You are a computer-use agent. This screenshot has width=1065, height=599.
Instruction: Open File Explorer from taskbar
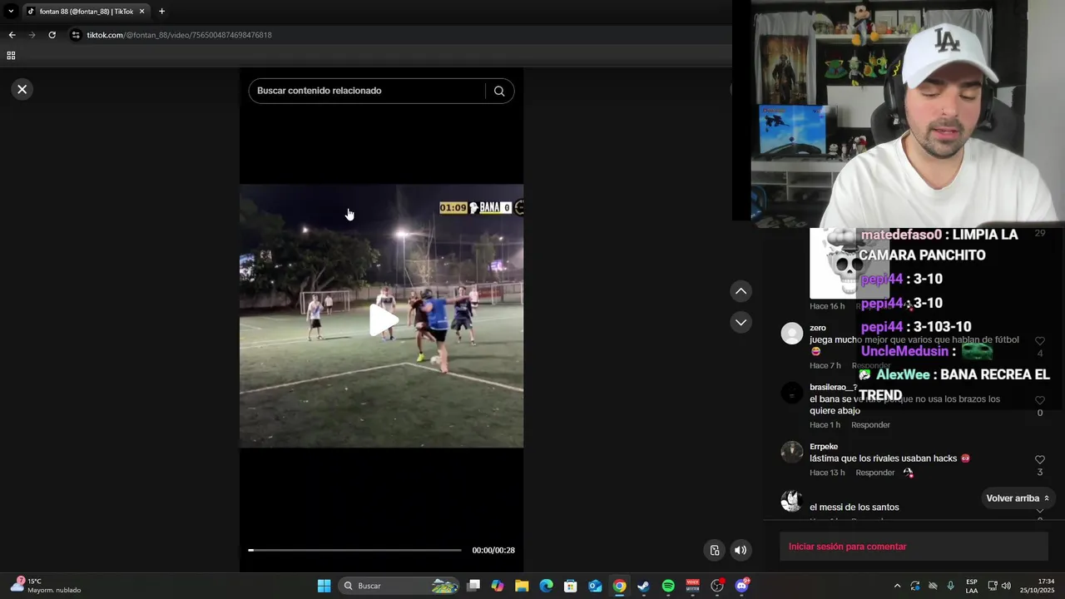522,586
